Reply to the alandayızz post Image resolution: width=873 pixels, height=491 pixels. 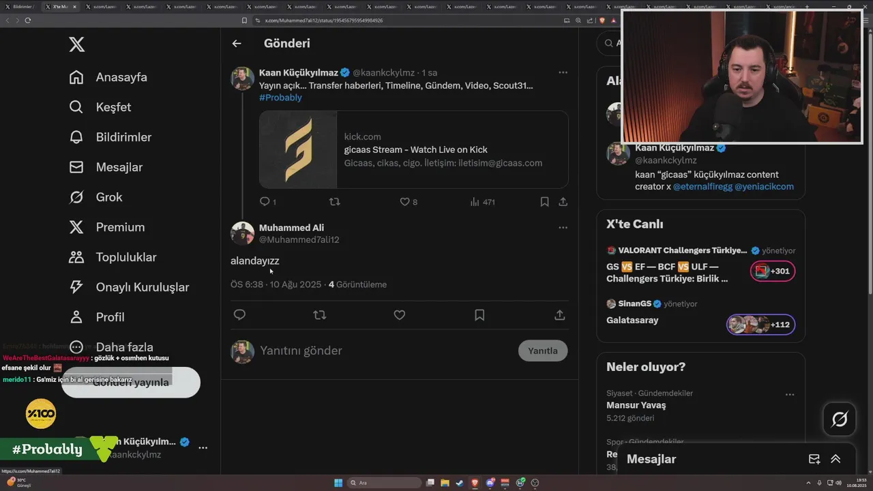coord(239,315)
